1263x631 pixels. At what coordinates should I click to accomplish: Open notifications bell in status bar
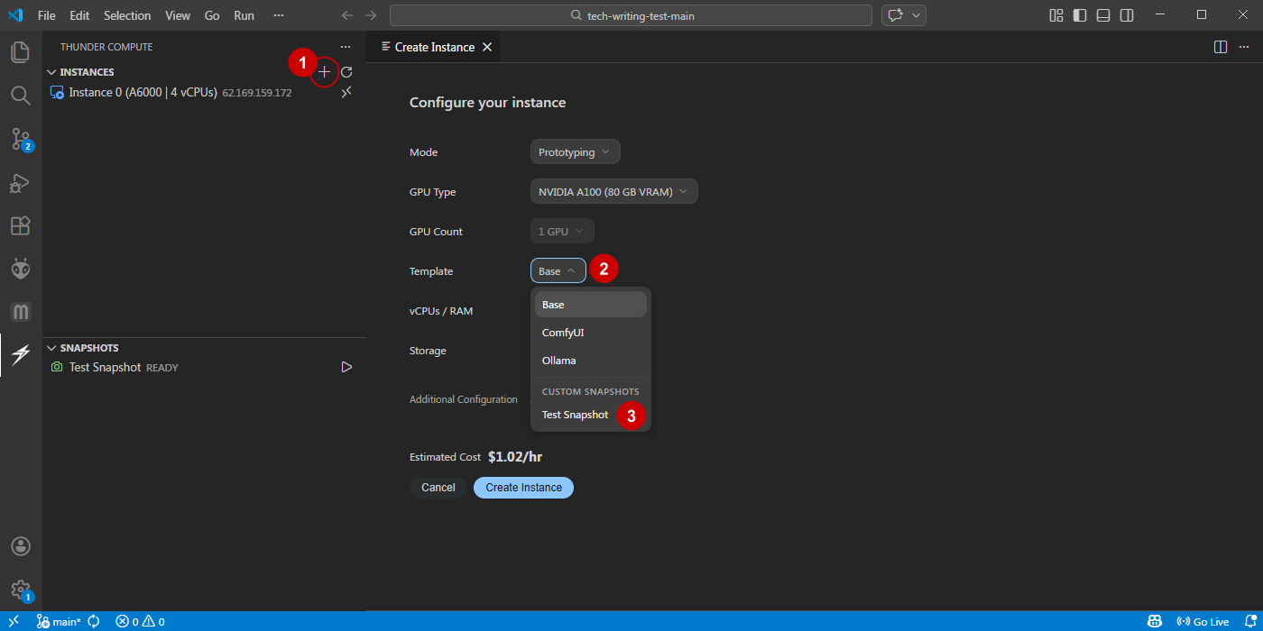click(x=1251, y=621)
